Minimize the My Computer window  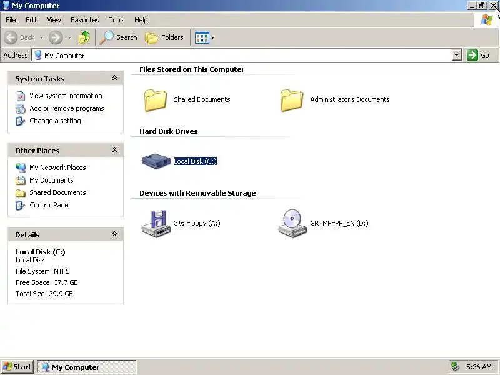(x=472, y=6)
